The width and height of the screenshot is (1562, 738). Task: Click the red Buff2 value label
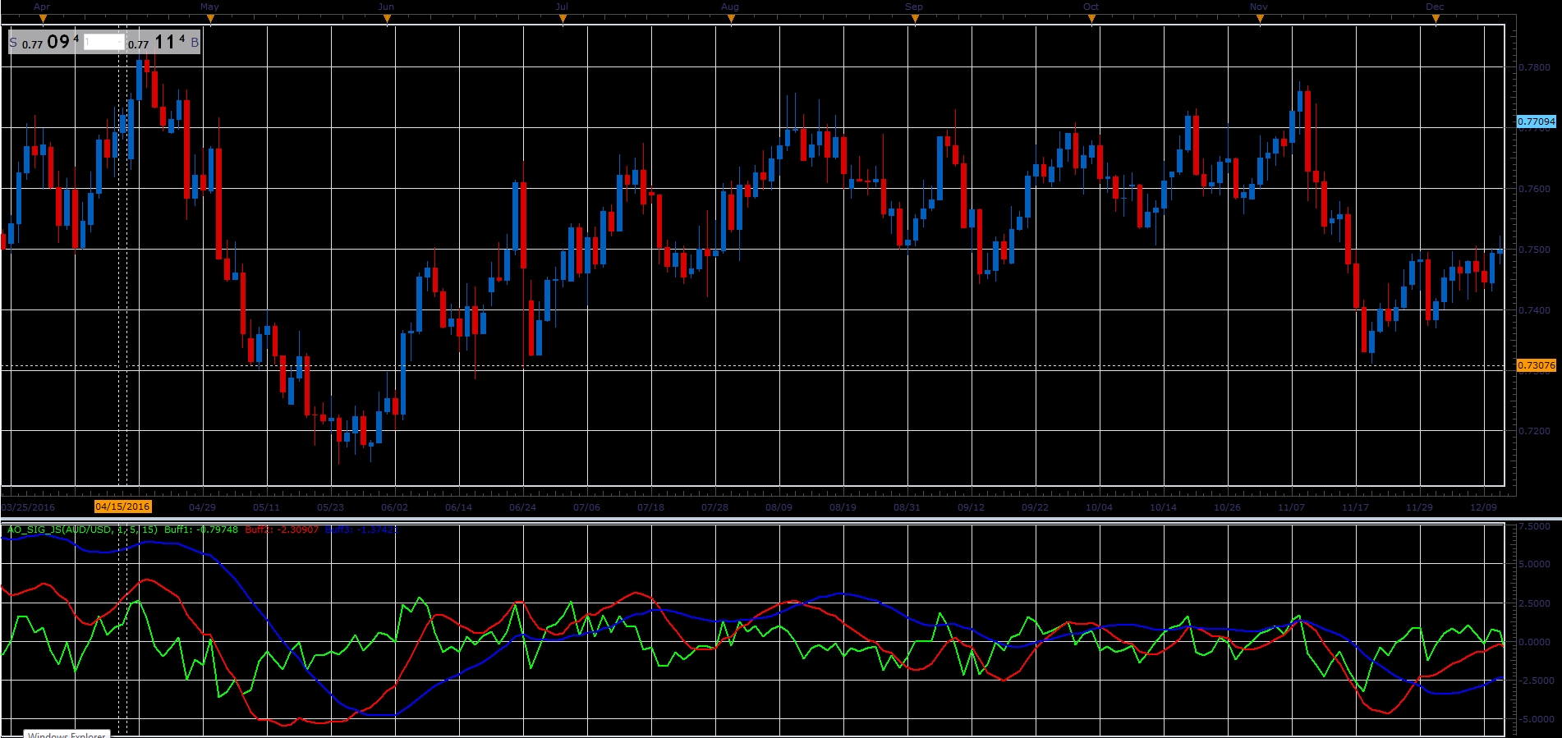282,529
